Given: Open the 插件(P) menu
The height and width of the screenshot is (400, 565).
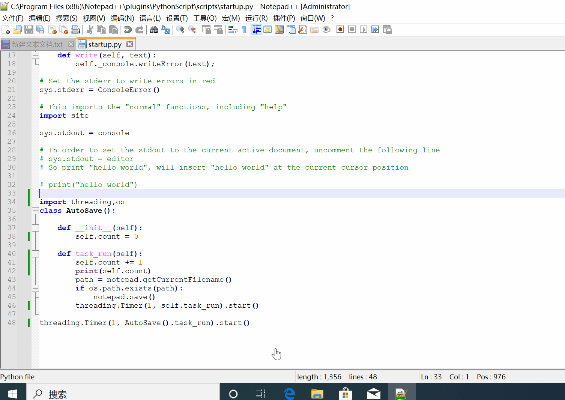Looking at the screenshot, I should tap(284, 18).
